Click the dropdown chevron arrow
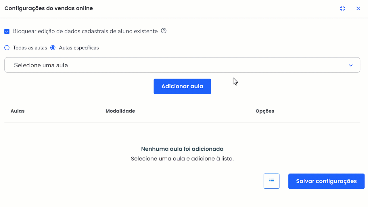 (x=351, y=65)
